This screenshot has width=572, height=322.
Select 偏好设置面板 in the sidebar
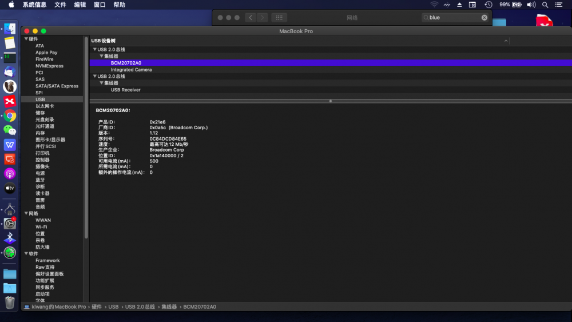point(49,274)
